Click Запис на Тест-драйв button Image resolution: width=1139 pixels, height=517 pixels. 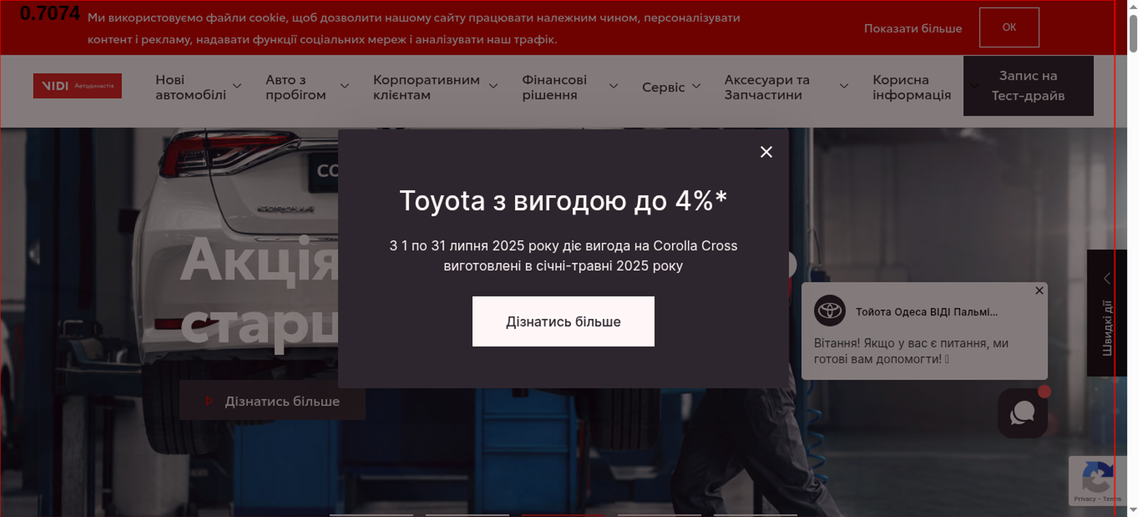pos(1028,86)
